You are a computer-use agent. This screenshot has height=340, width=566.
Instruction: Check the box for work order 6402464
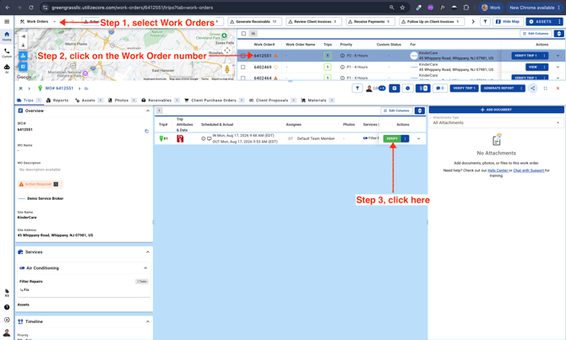(243, 78)
